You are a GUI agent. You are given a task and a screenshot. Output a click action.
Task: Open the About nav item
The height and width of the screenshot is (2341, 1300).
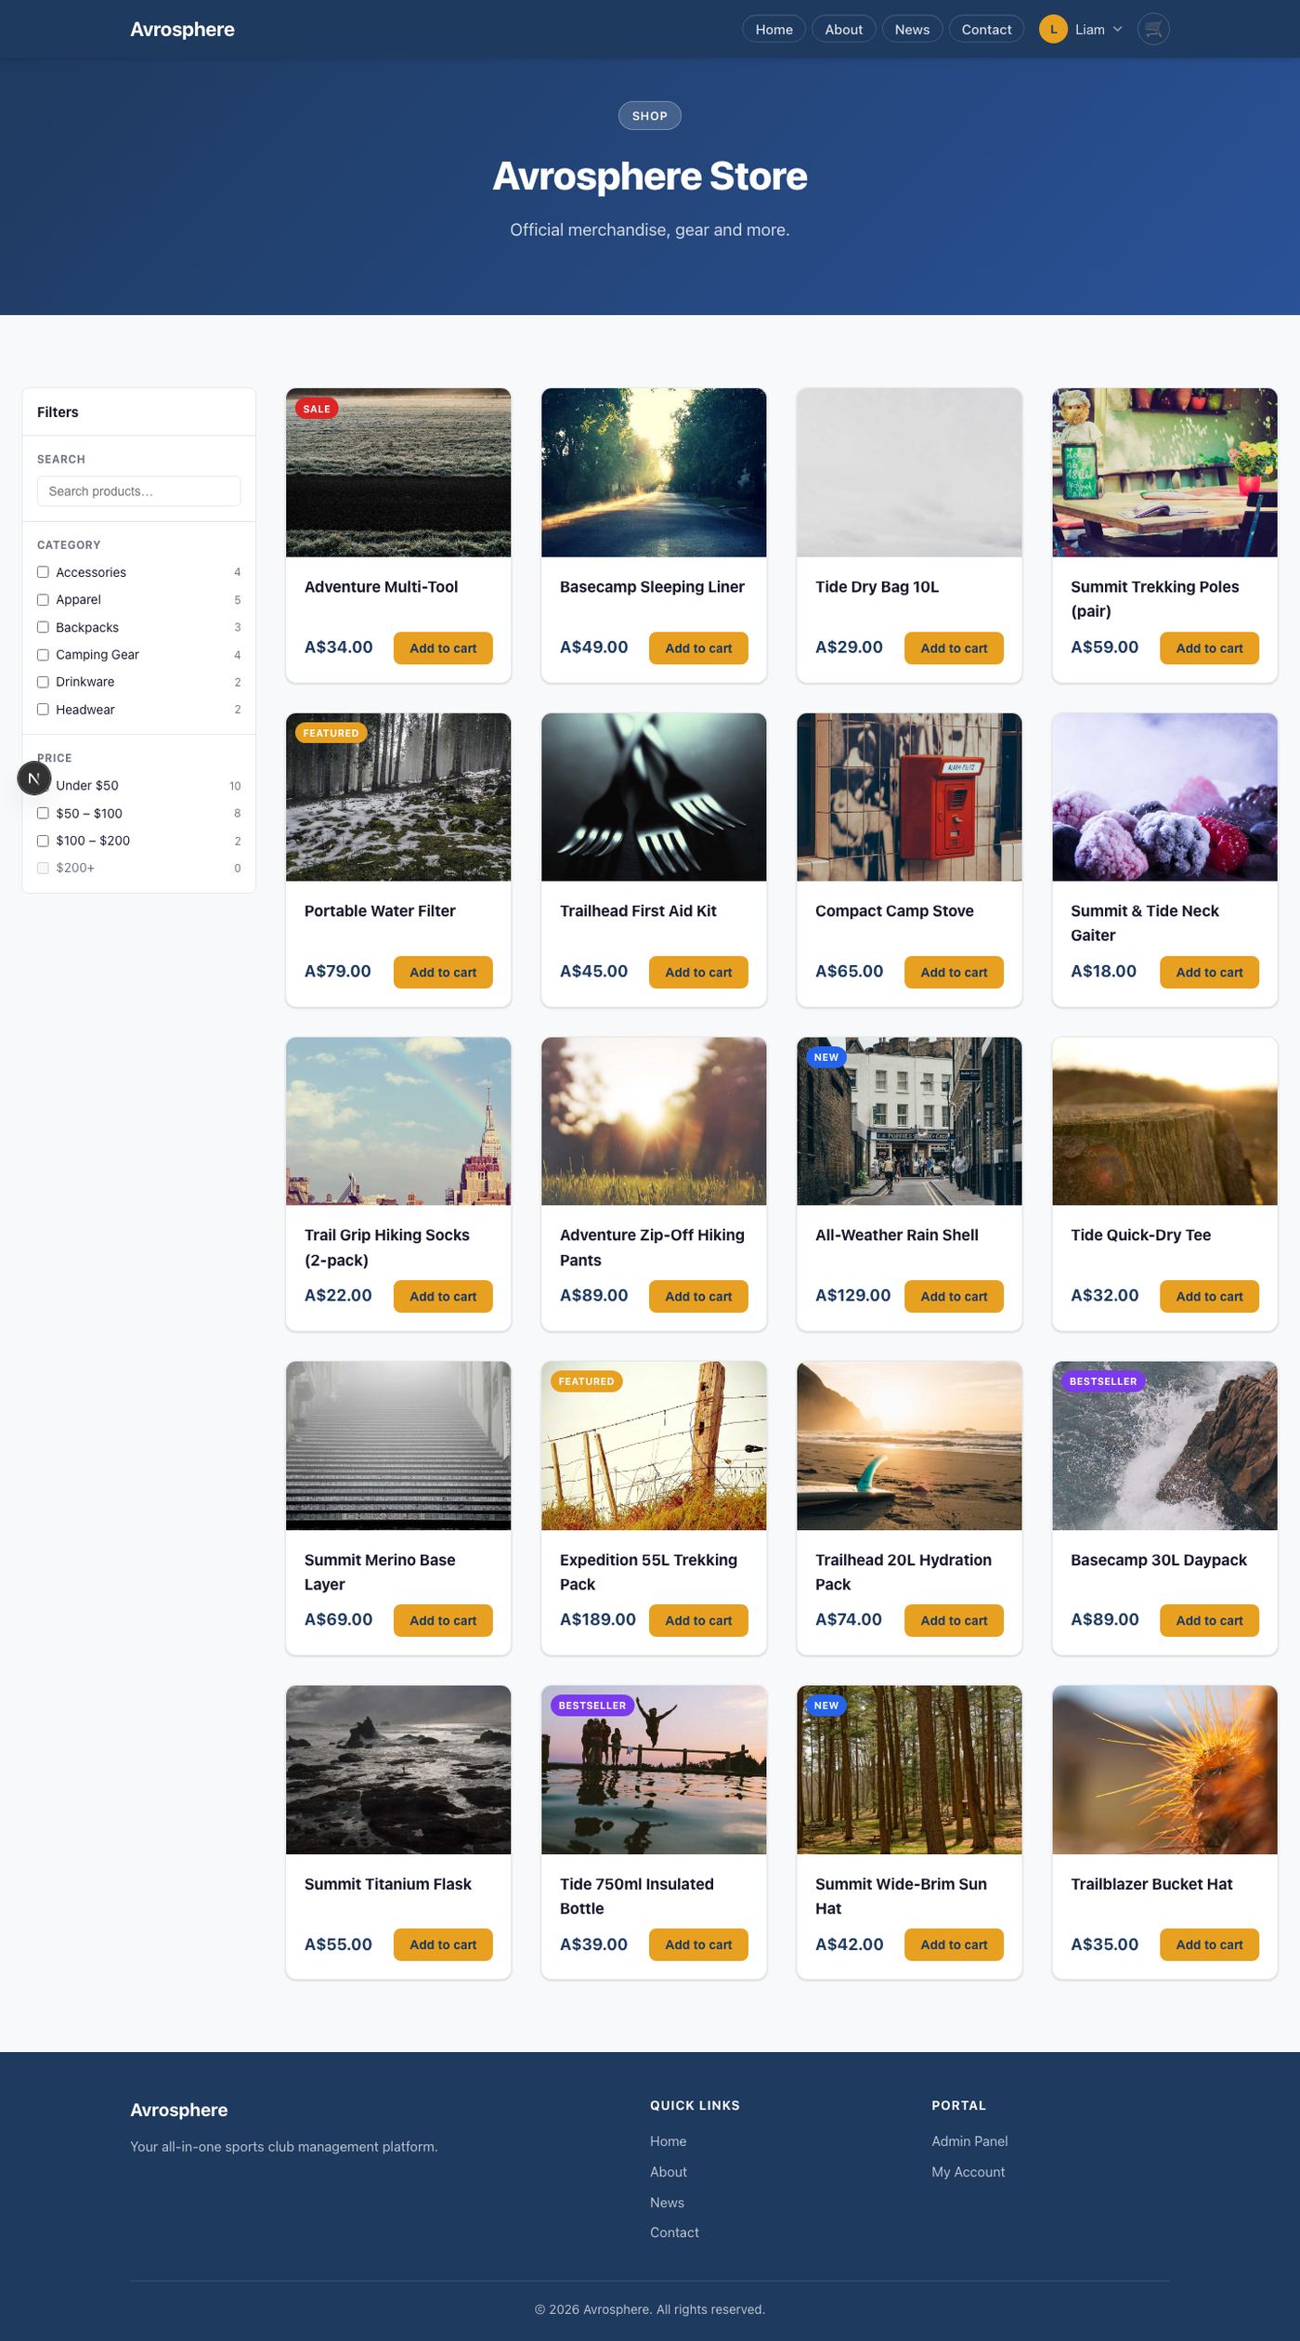click(x=843, y=30)
